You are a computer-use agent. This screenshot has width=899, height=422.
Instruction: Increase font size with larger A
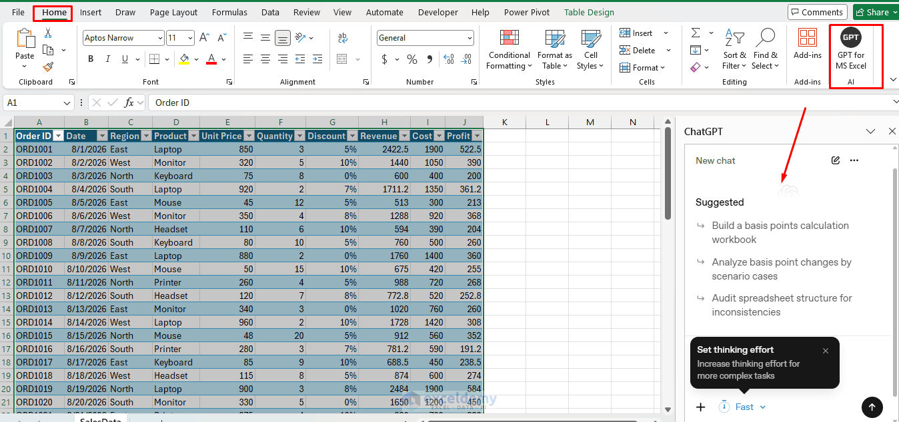tap(205, 38)
